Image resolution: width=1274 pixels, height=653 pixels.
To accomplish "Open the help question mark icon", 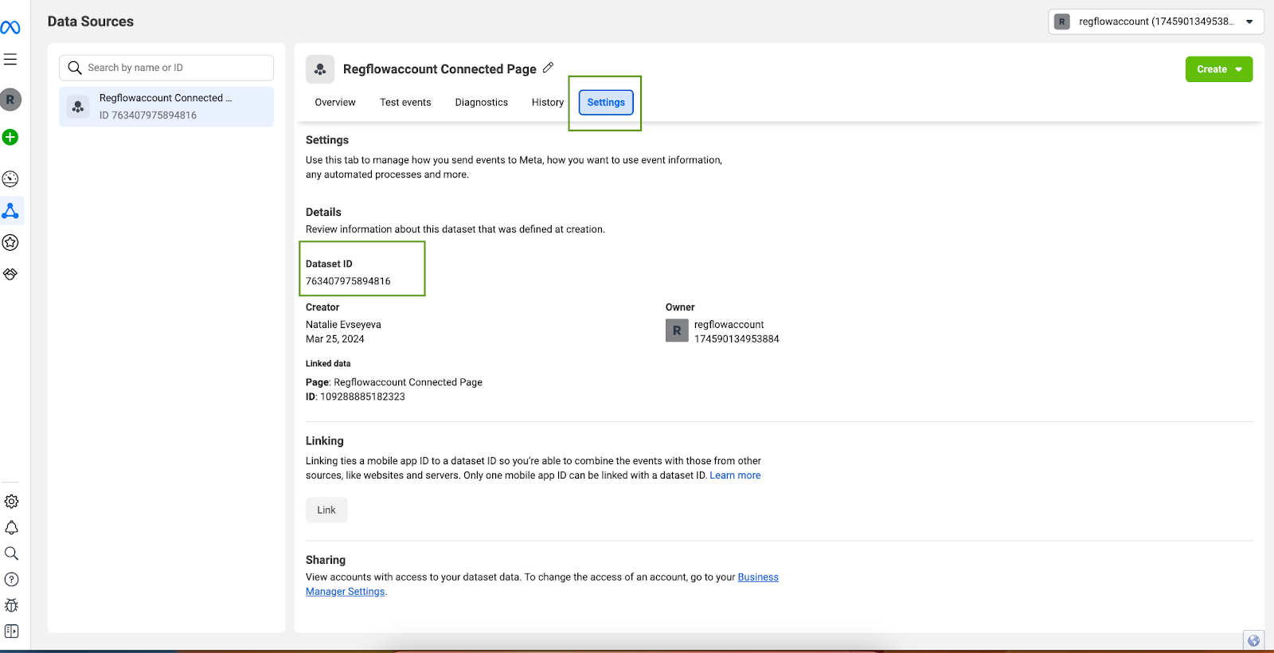I will (11, 580).
